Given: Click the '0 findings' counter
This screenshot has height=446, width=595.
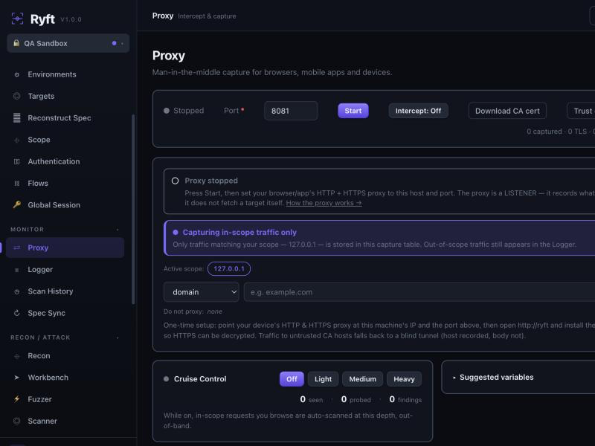Looking at the screenshot, I should pos(405,399).
